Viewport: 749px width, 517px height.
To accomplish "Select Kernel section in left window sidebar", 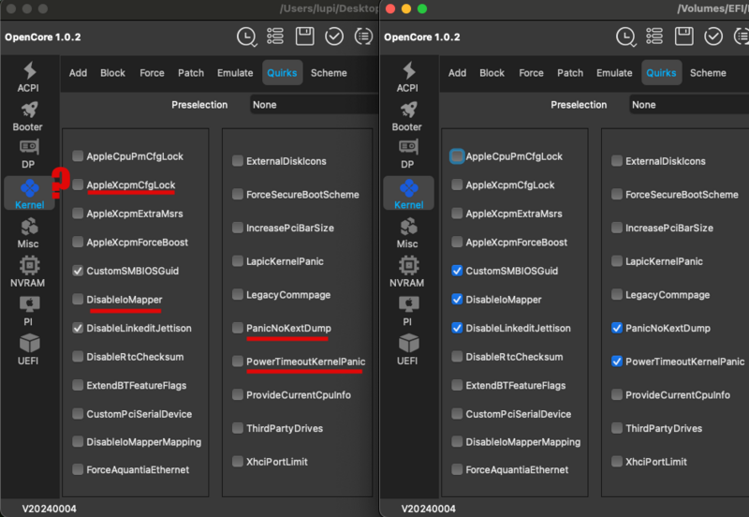I will coord(30,194).
